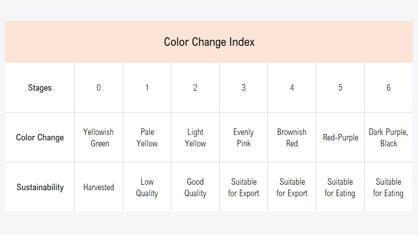Click the Color Change Index title header
The height and width of the screenshot is (235, 418).
209,42
